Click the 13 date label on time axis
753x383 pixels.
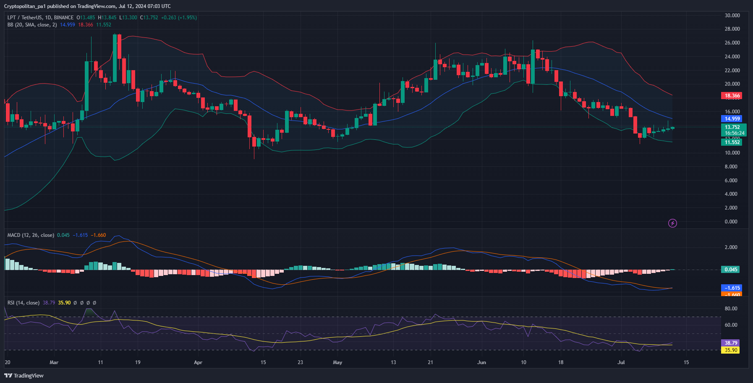click(x=393, y=362)
